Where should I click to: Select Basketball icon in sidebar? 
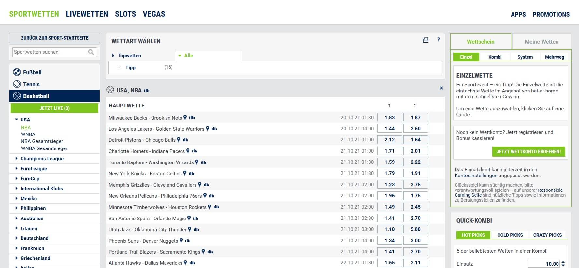click(17, 96)
